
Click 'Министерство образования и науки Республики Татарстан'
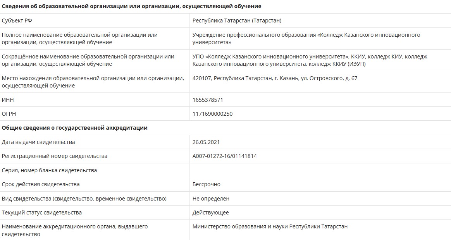pos(270,226)
